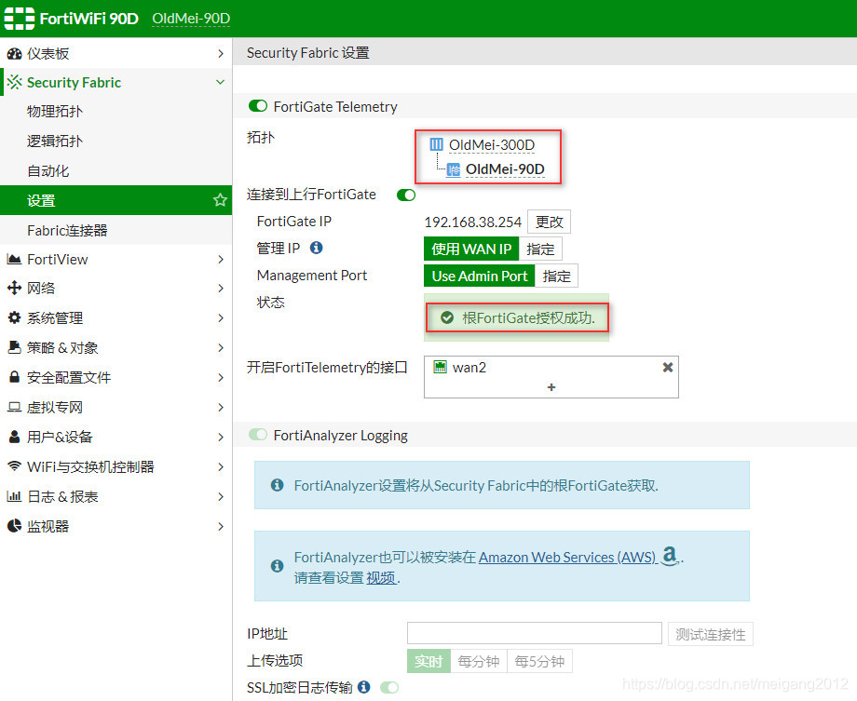
Task: Click the Security Fabric sidebar icon
Action: click(x=14, y=82)
